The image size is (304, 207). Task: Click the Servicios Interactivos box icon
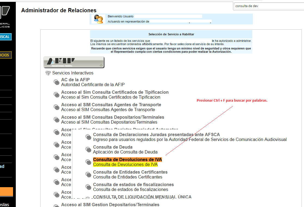(x=48, y=73)
